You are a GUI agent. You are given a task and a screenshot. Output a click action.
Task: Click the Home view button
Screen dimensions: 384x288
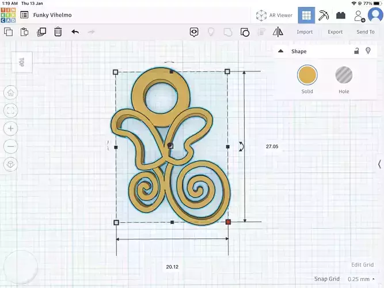[x=11, y=93]
